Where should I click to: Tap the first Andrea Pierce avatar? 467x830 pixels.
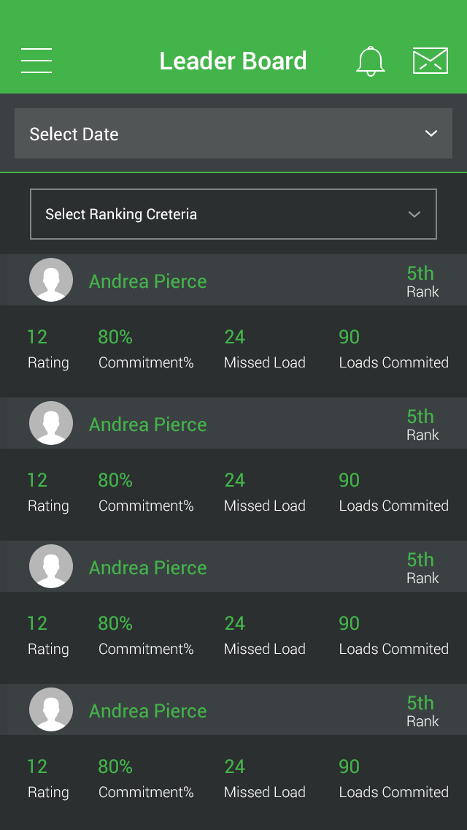coord(51,280)
